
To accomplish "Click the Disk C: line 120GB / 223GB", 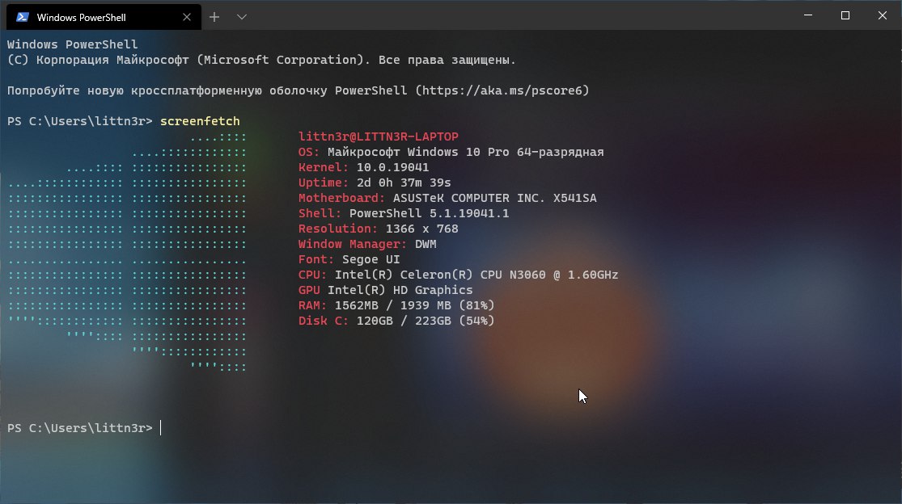I will 396,321.
